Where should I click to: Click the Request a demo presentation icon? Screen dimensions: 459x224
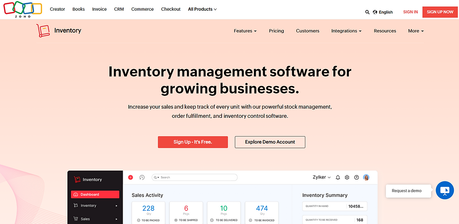[x=444, y=190]
